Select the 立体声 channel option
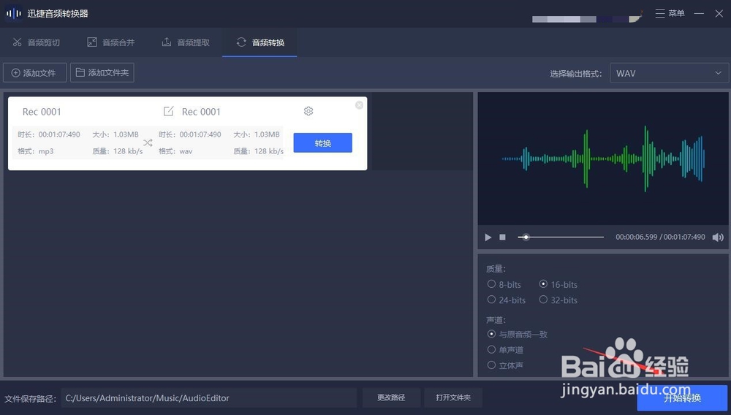This screenshot has width=731, height=415. pos(505,365)
